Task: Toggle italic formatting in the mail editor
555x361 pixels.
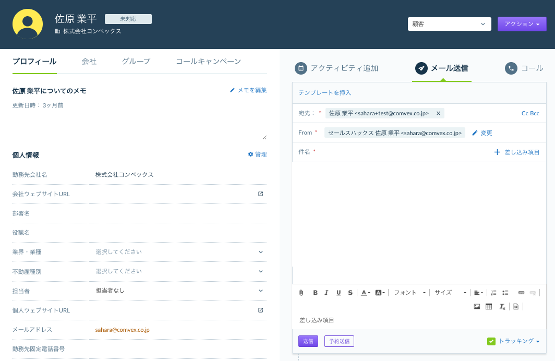Action: pos(327,293)
